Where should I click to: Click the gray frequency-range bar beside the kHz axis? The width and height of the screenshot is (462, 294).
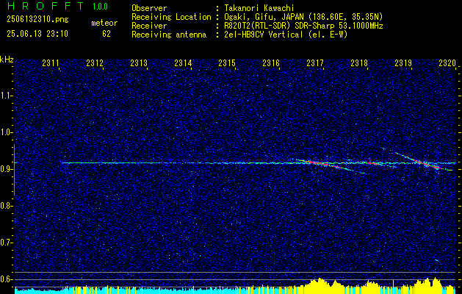(14, 170)
